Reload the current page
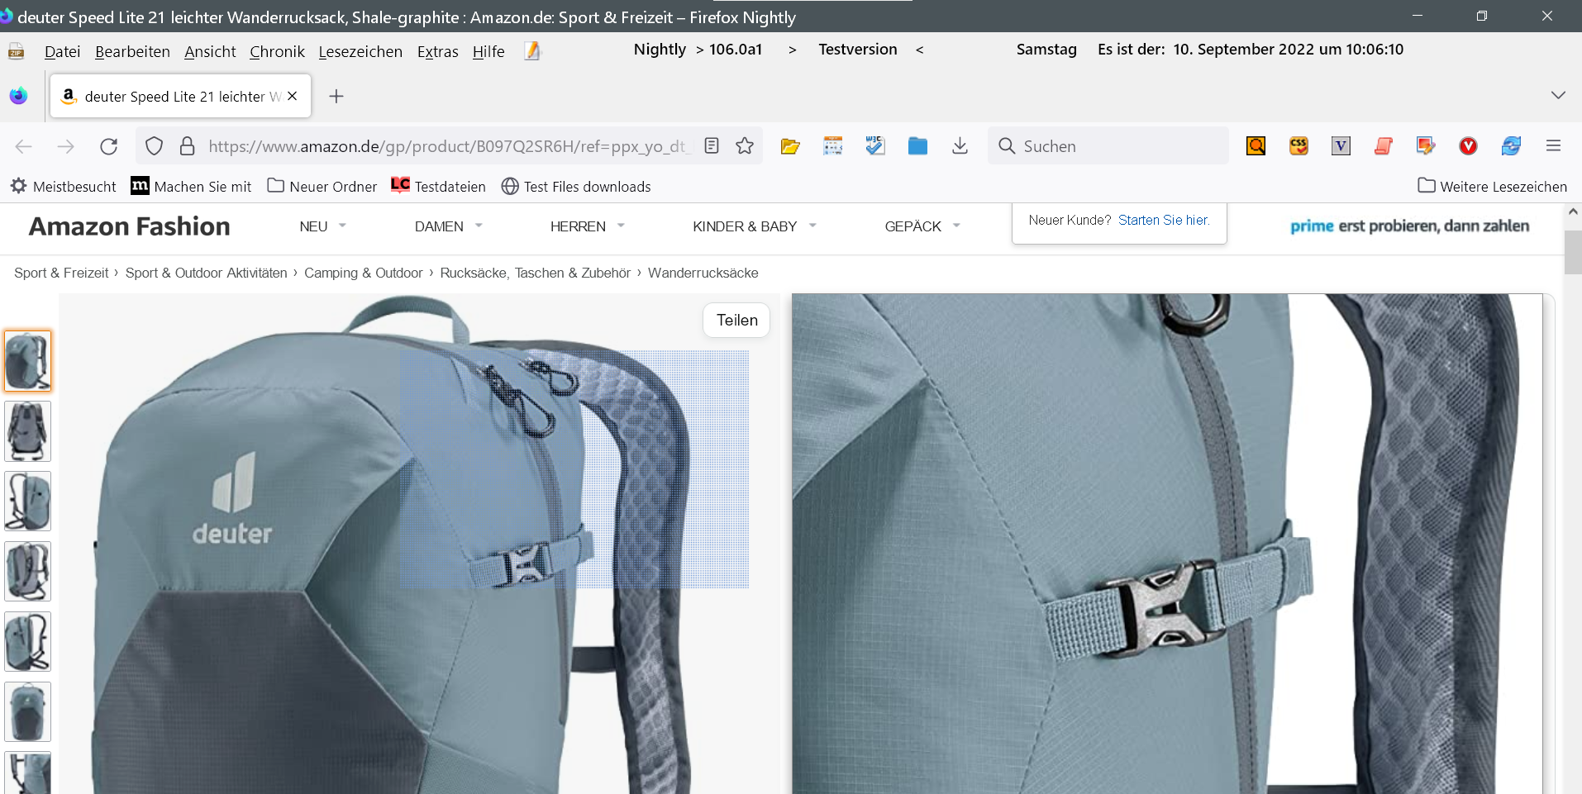 point(108,146)
